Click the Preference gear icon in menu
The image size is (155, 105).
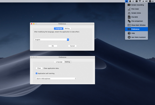coord(129,29)
